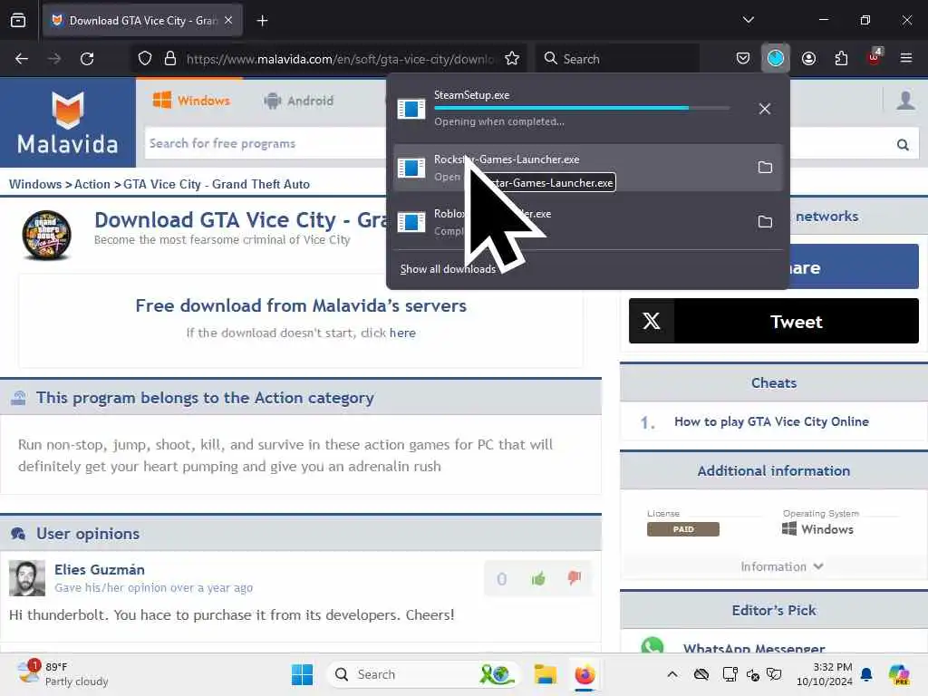Click the Windows breadcrumb link
The image size is (928, 696).
pos(35,184)
